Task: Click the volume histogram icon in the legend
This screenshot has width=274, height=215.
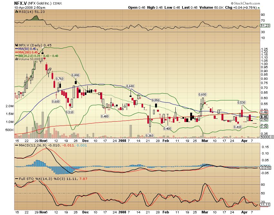Action: click(16, 59)
